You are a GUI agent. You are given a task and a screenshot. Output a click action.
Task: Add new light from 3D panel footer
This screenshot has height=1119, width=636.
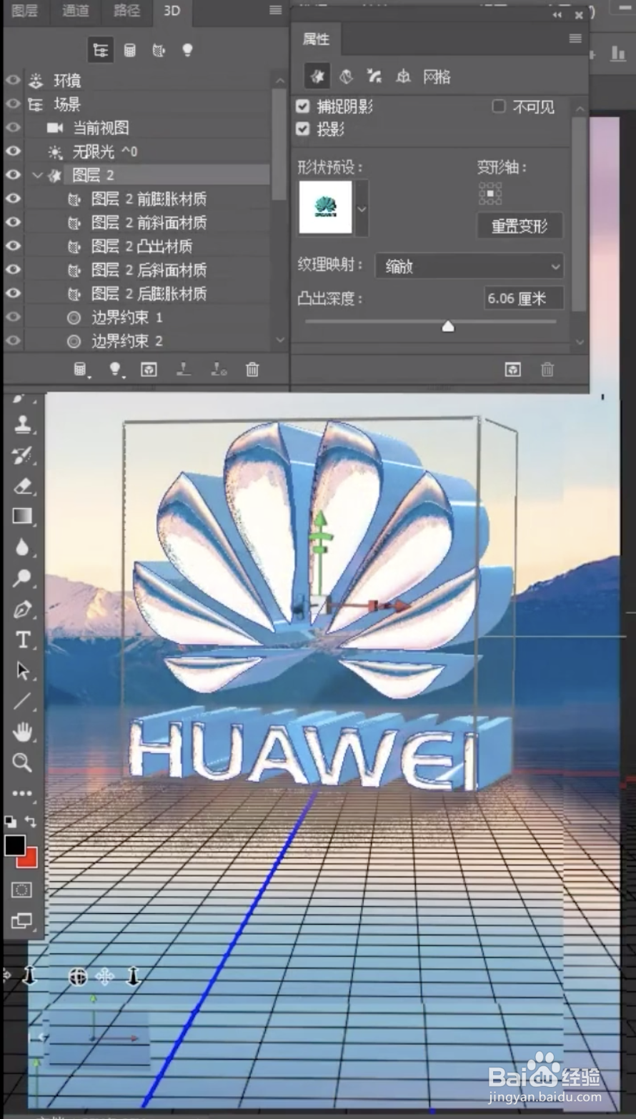pos(114,369)
